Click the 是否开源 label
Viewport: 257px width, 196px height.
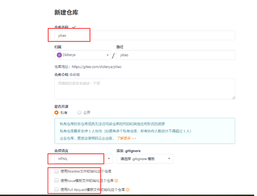pyautogui.click(x=61, y=106)
